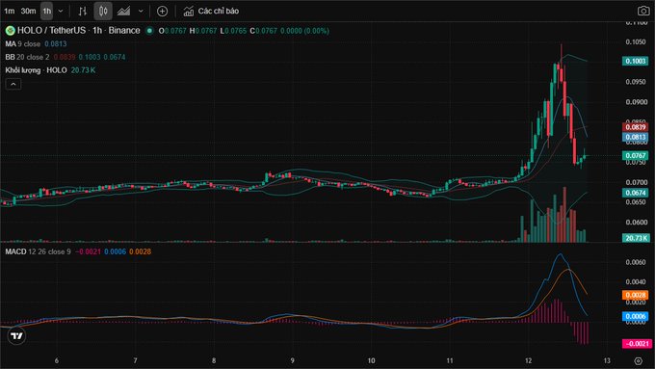
Task: Take a chart snapshot with camera icon
Action: point(643,11)
